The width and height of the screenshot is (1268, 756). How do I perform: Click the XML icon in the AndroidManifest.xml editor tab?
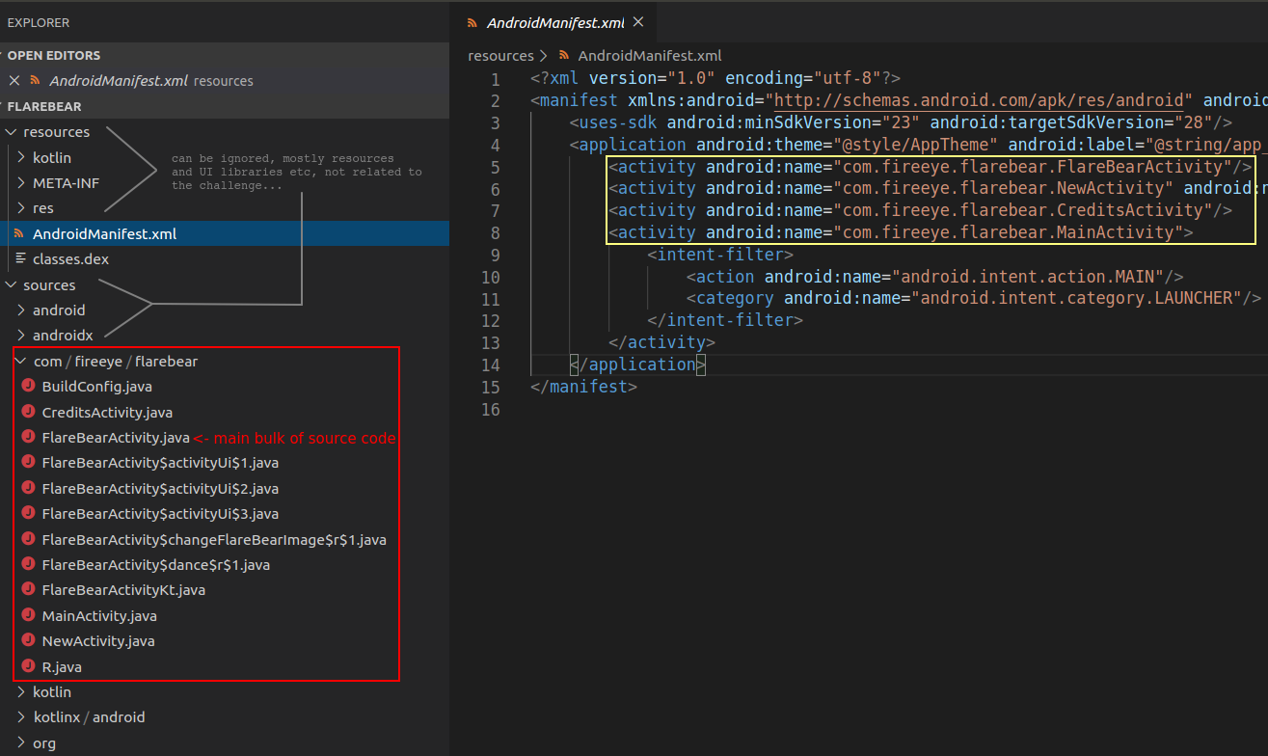[x=472, y=22]
